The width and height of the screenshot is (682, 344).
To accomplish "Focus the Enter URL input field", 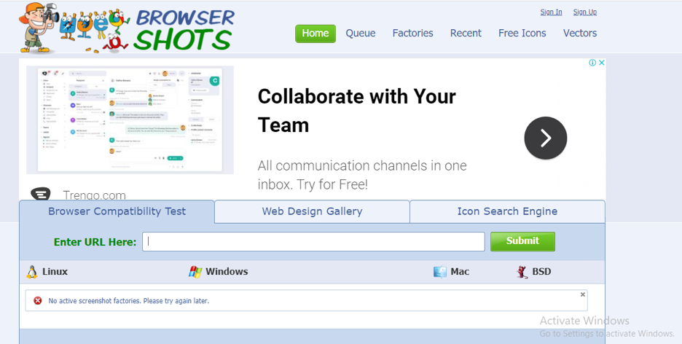I will [313, 241].
